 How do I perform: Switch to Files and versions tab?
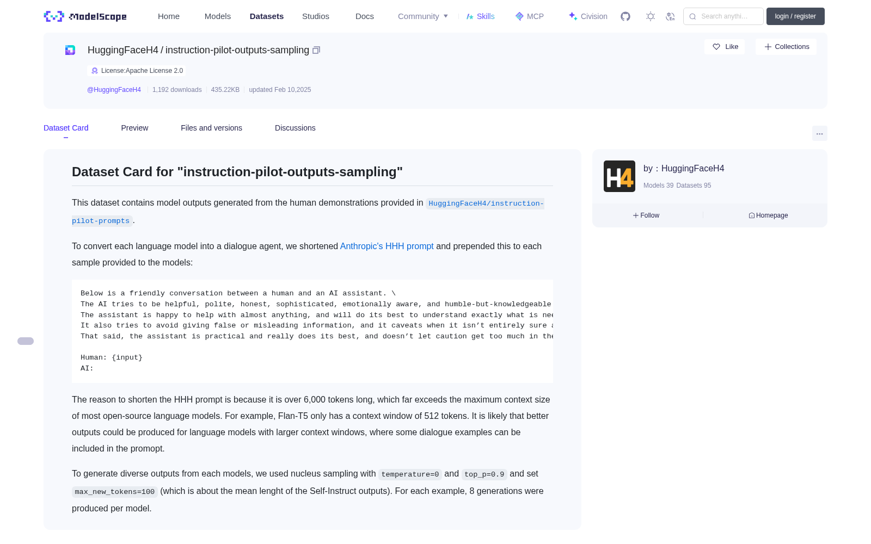(211, 128)
